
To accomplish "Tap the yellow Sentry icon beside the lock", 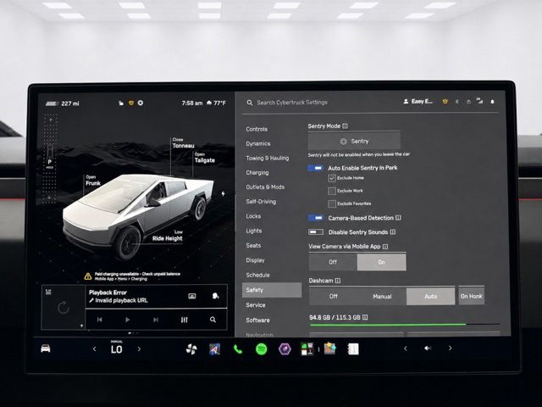I will coord(131,103).
